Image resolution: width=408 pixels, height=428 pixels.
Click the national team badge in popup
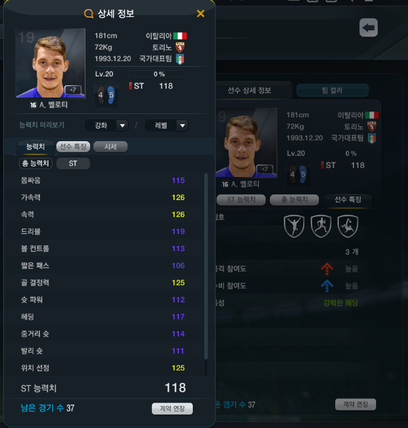tap(180, 59)
